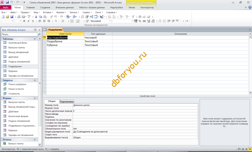Switch to the Подстановка tab
This screenshot has width=252, height=152.
[x=67, y=102]
